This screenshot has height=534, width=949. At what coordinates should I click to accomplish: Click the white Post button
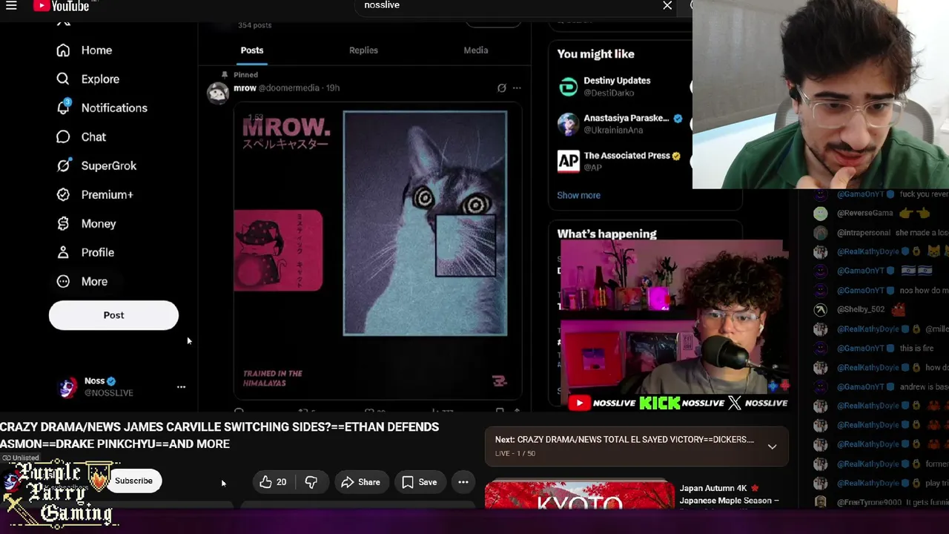(113, 315)
